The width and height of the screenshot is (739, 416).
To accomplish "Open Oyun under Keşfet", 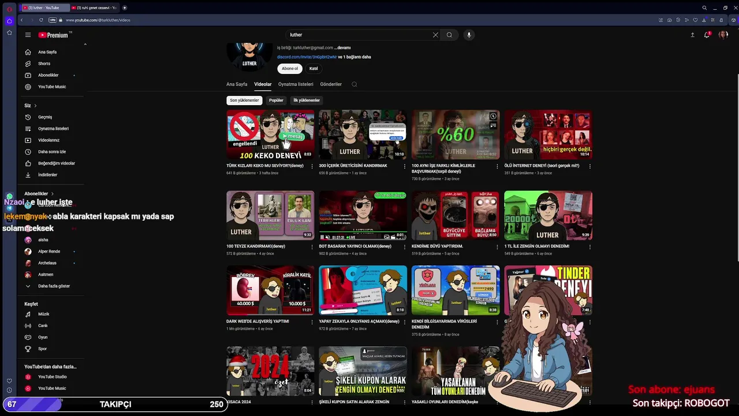I will point(43,337).
